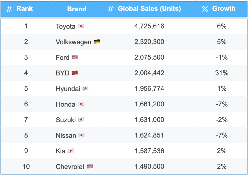Image resolution: width=248 pixels, height=175 pixels.
Task: Click the China flag next to BYD
Action: 75,73
